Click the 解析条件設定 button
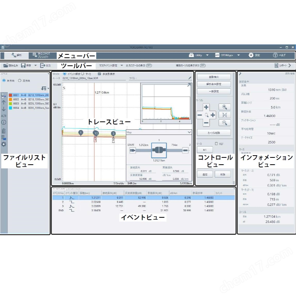Viewport: 296px width, 296px height. 214,84
